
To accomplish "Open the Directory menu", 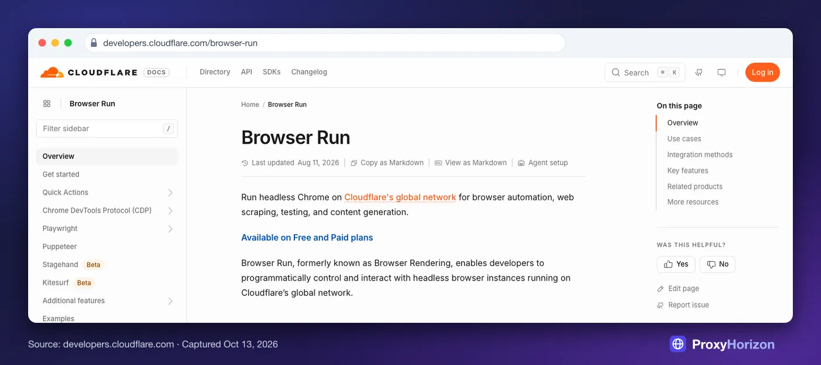I will [x=215, y=72].
